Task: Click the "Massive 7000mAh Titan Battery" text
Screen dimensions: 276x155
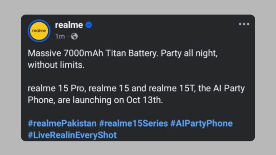Action: click(x=92, y=54)
